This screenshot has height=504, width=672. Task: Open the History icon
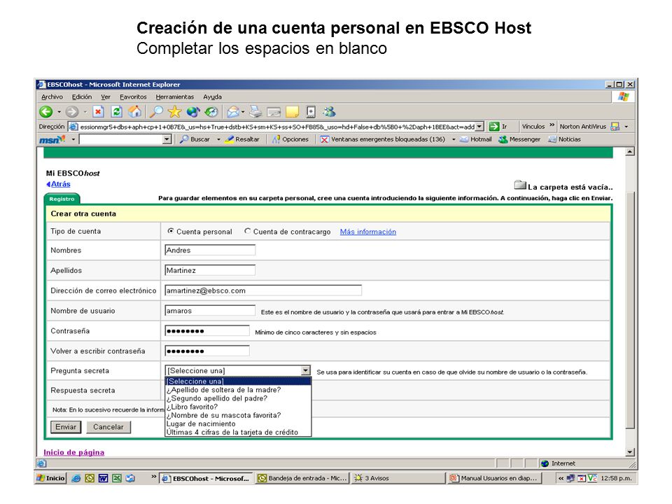click(211, 112)
